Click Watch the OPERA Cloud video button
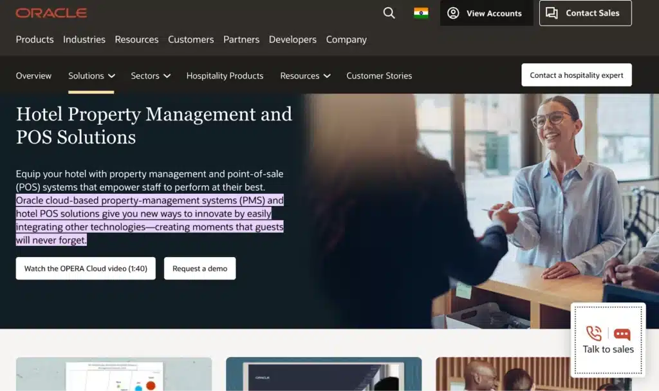The width and height of the screenshot is (659, 391). pyautogui.click(x=86, y=269)
